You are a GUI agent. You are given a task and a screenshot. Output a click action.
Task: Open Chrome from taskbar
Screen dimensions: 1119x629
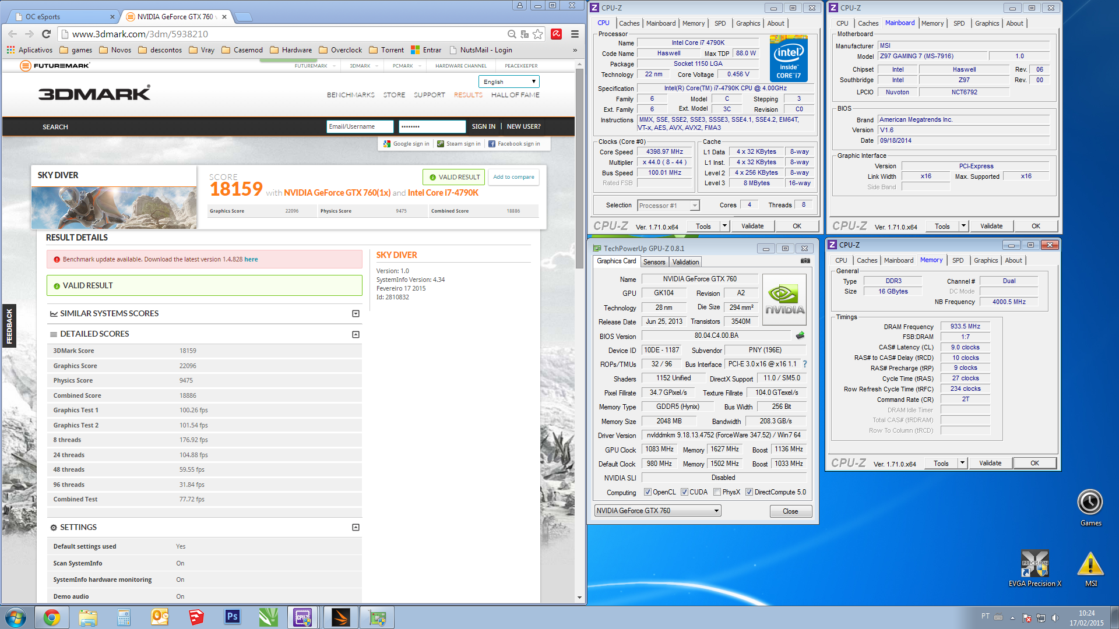point(52,617)
